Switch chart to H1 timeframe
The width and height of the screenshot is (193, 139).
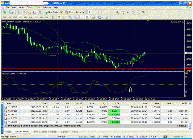(26, 17)
